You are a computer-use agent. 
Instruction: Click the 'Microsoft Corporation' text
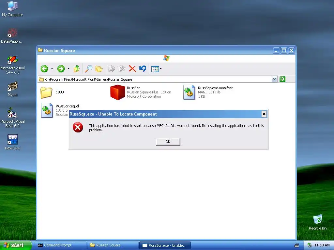[144, 96]
